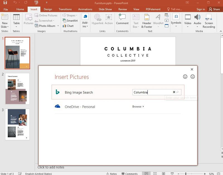Insert SmartArt graphic
Image resolution: width=223 pixels, height=175 pixels.
[x=70, y=21]
